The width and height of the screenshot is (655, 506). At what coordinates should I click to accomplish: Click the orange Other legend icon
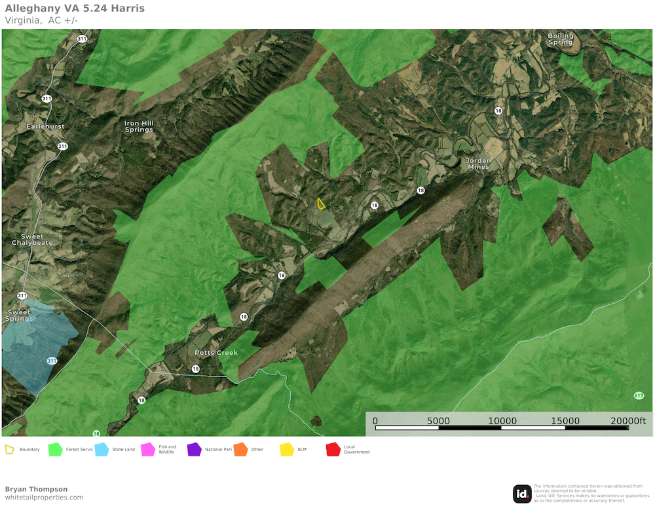[x=240, y=450]
